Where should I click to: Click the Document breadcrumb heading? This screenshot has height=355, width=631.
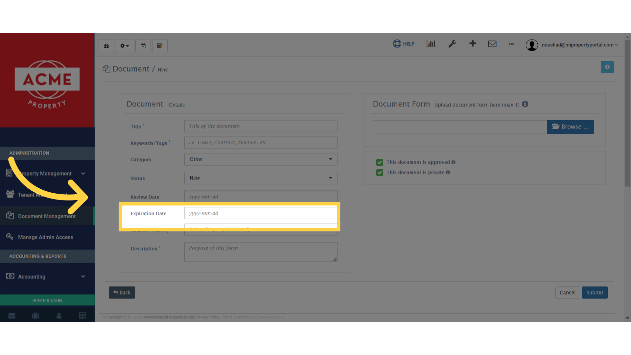pos(131,69)
